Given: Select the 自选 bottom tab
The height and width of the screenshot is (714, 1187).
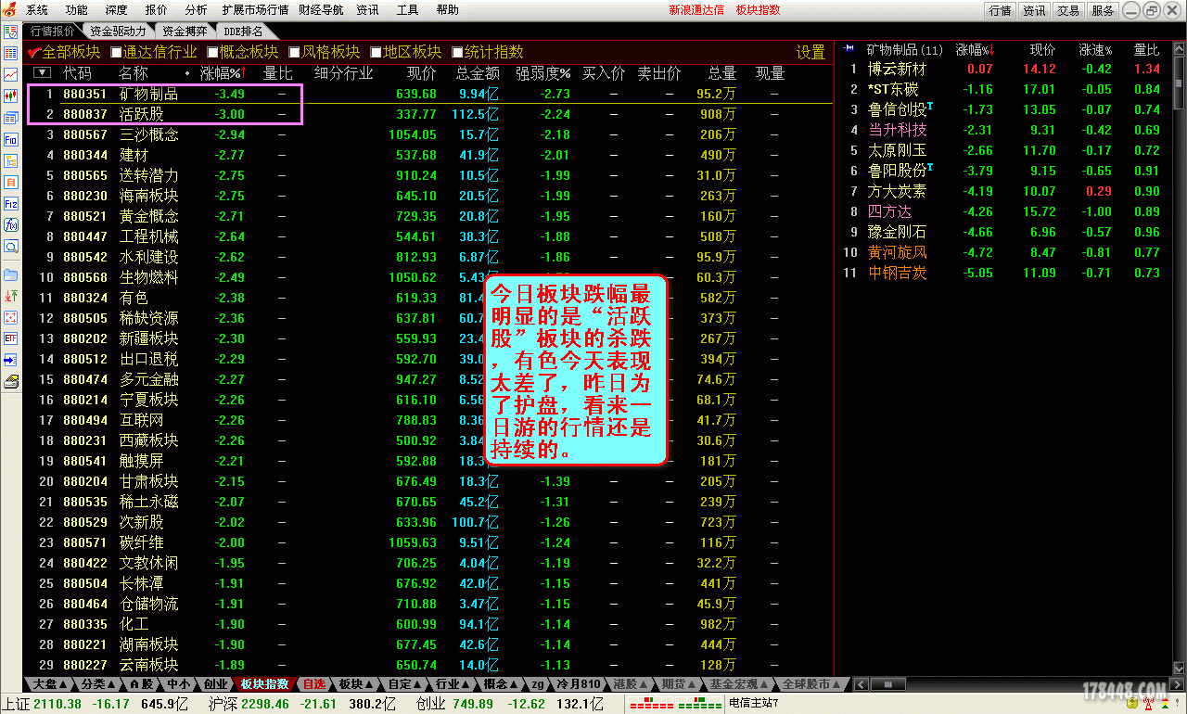Looking at the screenshot, I should [x=314, y=684].
